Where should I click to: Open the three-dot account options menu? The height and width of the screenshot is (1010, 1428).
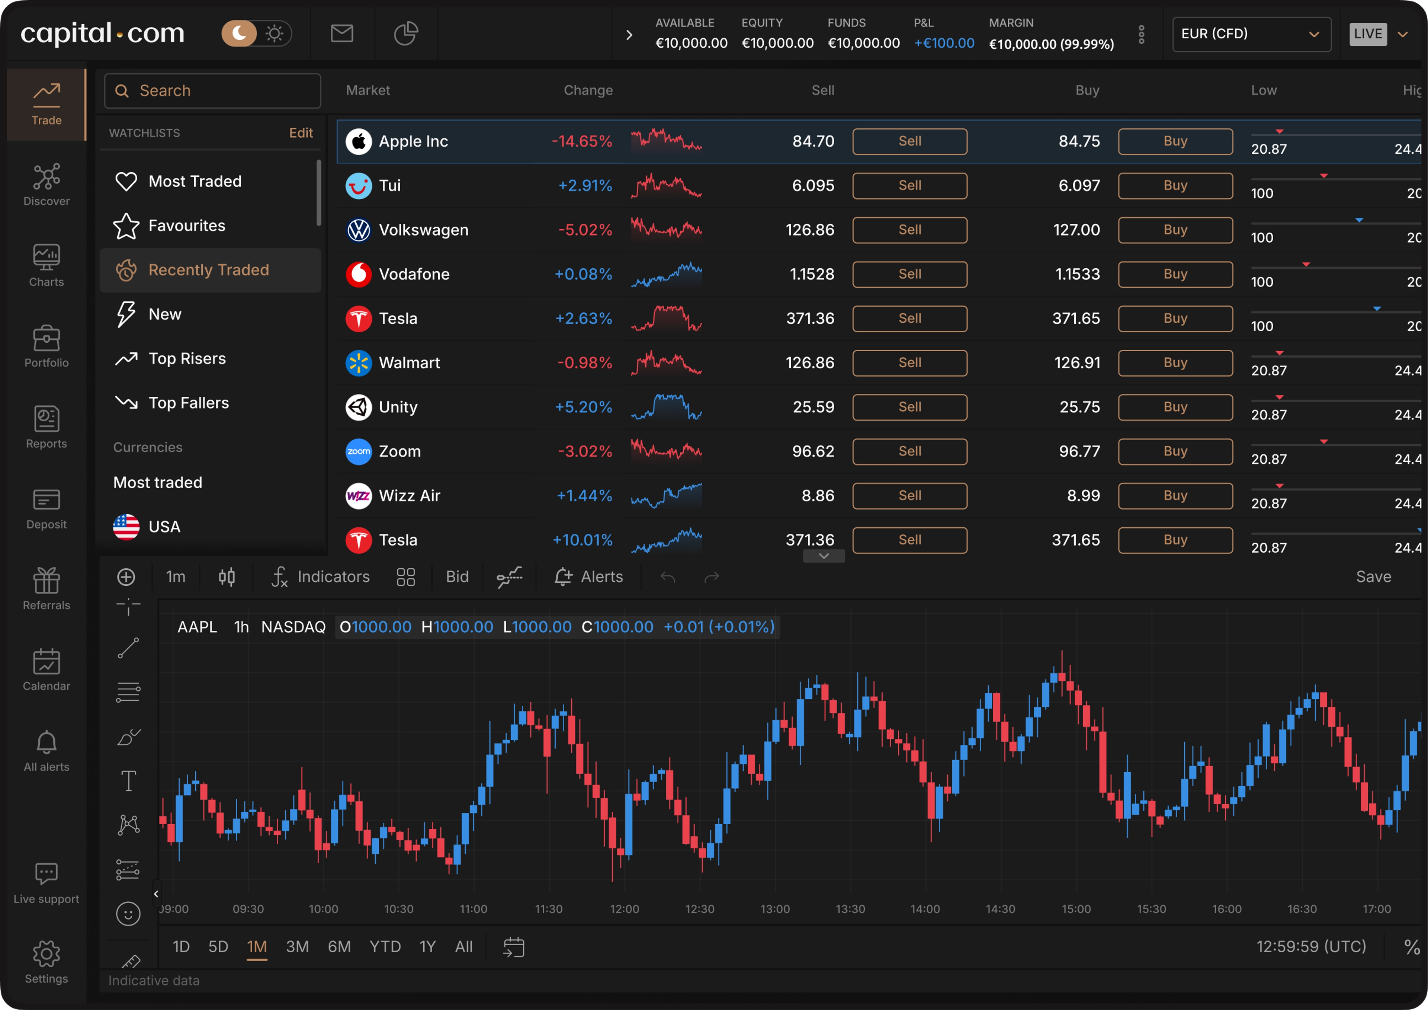1141,34
